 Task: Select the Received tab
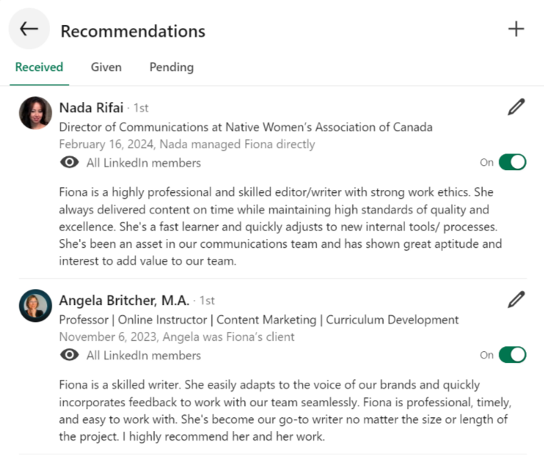[39, 67]
